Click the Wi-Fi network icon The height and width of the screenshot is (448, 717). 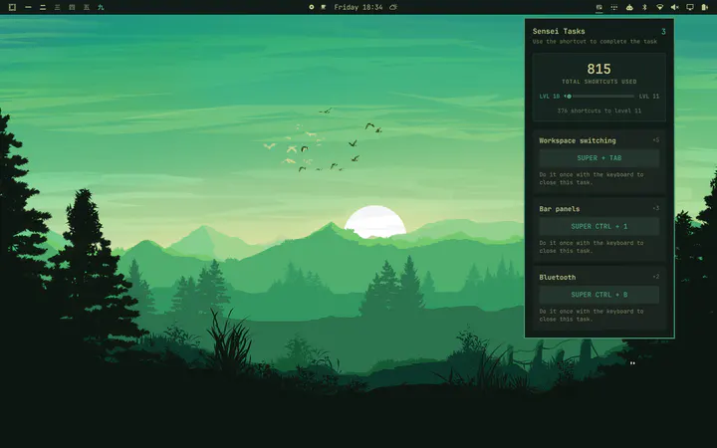click(659, 7)
